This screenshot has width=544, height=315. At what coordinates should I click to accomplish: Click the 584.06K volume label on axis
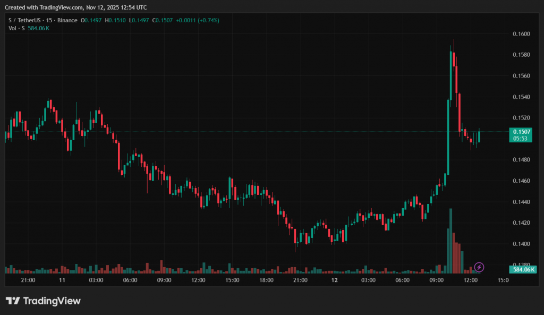[x=523, y=269]
